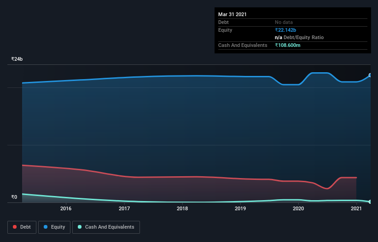Screen dimensions: 378x242
Task: Select the Cash data point marker at chart end
Action: coord(370,202)
